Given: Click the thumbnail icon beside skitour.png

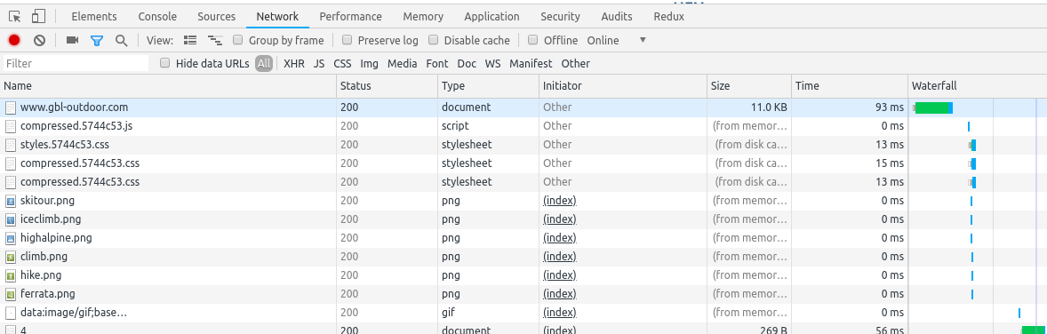Looking at the screenshot, I should [10, 201].
